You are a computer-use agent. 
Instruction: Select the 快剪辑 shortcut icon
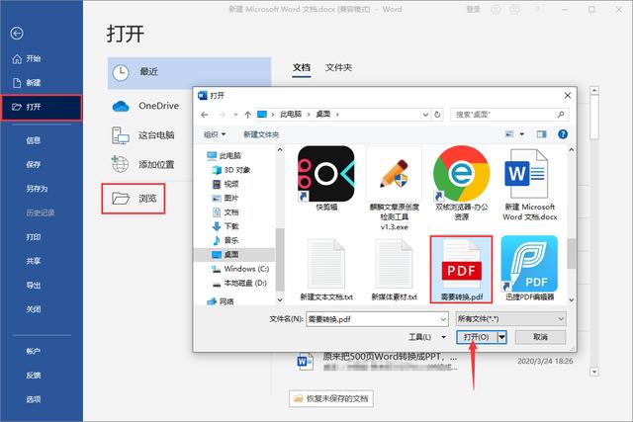point(326,179)
